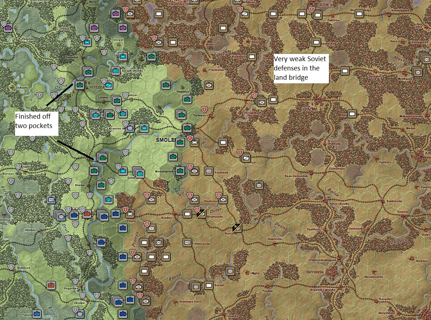Select the Soviet armored unit at Chausy
This screenshot has height=320, width=431.
coord(130,214)
